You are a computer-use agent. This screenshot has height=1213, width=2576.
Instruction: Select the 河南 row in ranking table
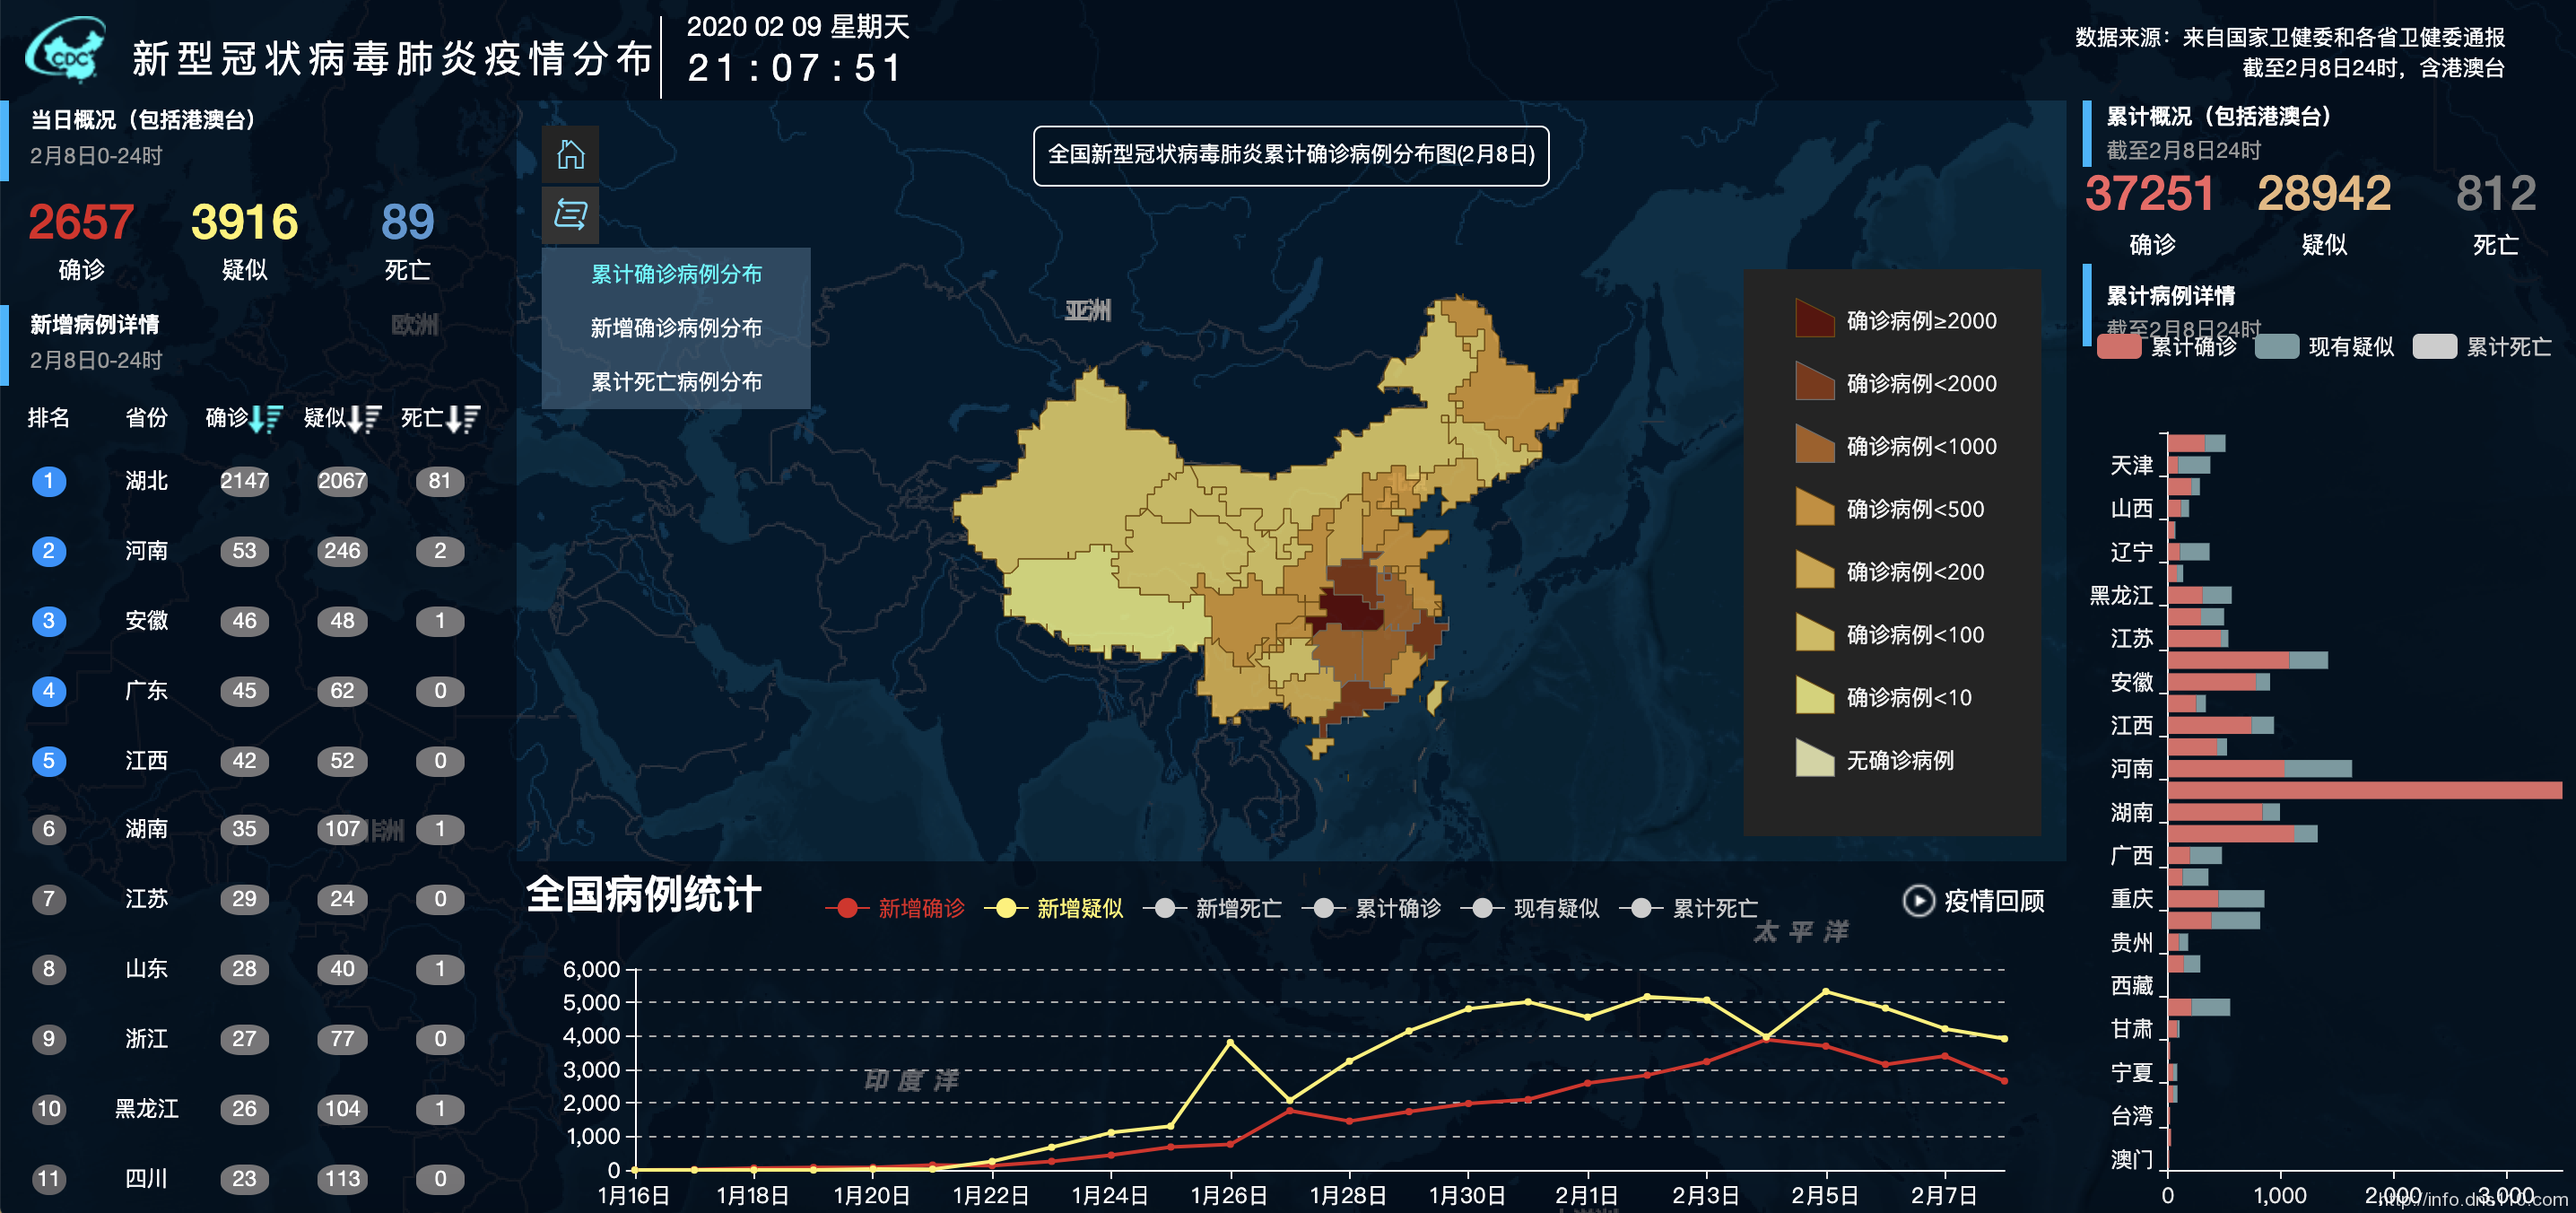(x=247, y=551)
